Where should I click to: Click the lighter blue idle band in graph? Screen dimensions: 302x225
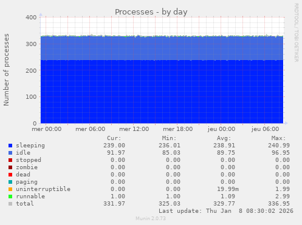click(162, 49)
